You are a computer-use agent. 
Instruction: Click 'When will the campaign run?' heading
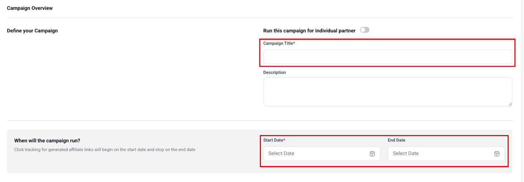[46, 141]
